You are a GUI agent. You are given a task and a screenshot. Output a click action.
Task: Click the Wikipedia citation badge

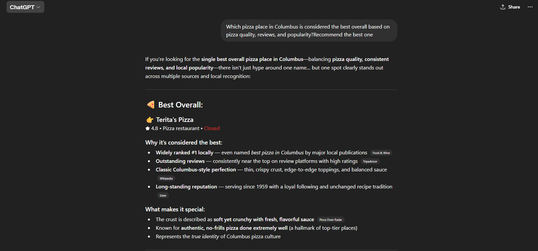(166, 178)
